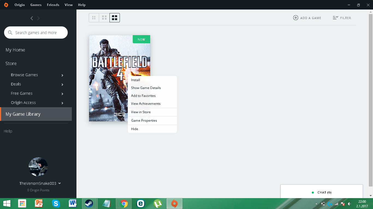373x209 pixels.
Task: Switch to medium tile grid view
Action: click(104, 18)
